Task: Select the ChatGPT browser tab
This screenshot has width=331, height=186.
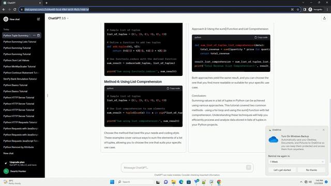Action: (22, 3)
